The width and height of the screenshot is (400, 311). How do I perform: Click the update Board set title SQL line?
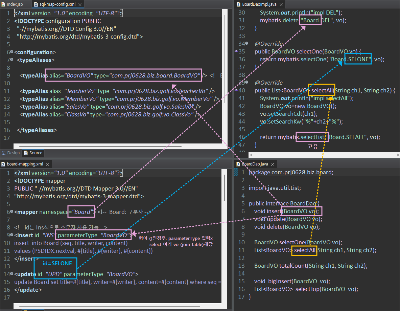(x=118, y=282)
